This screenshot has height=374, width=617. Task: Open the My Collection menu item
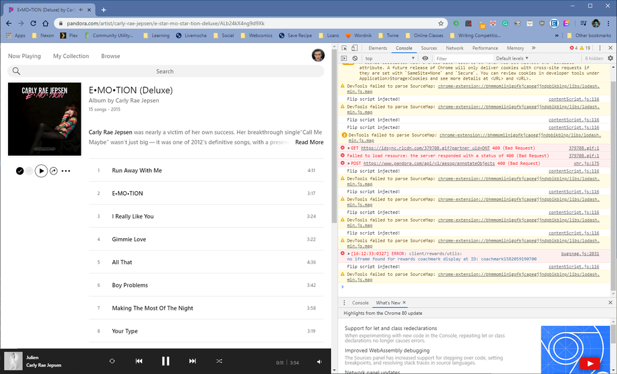71,56
